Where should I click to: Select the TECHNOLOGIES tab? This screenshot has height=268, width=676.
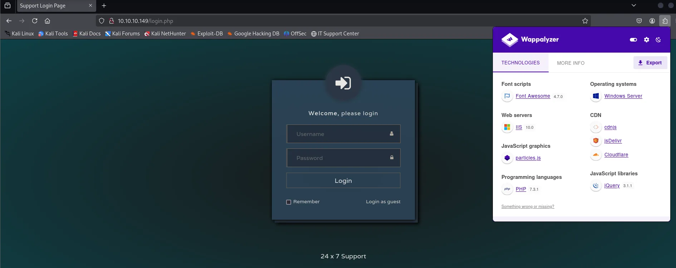(520, 63)
